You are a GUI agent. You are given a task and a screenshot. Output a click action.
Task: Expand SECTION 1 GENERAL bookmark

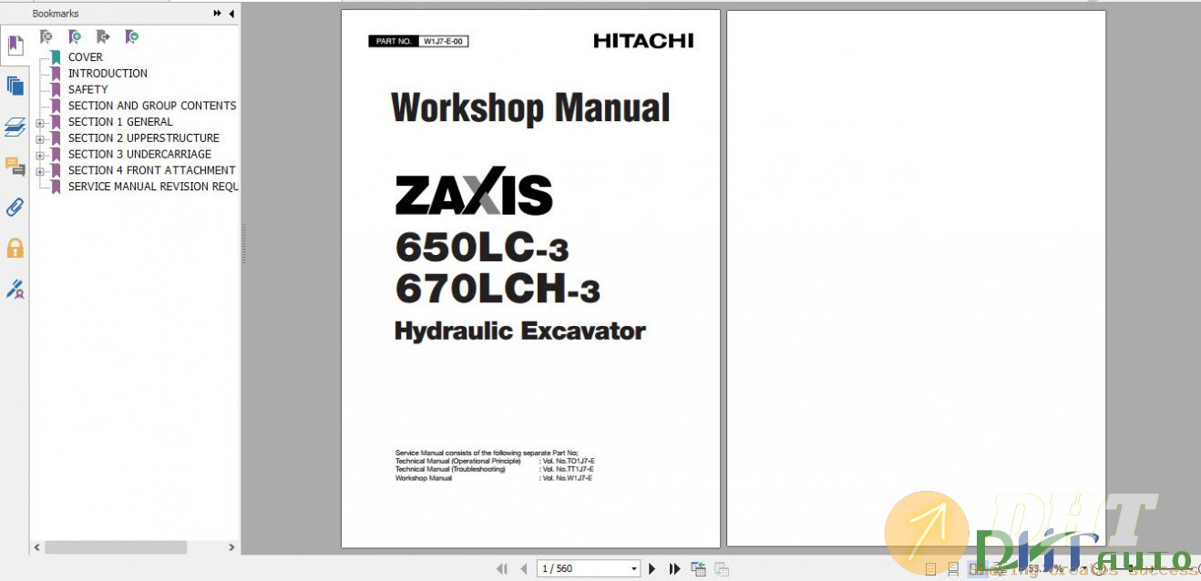(40, 122)
